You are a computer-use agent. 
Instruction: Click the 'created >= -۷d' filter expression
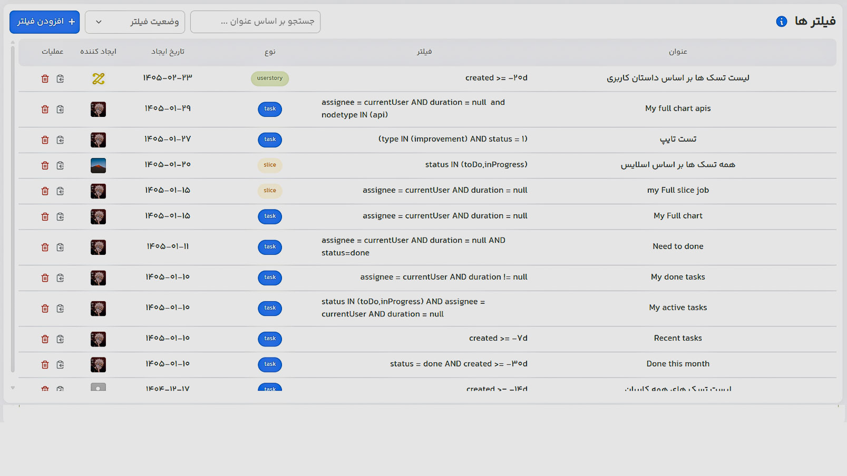(x=498, y=339)
